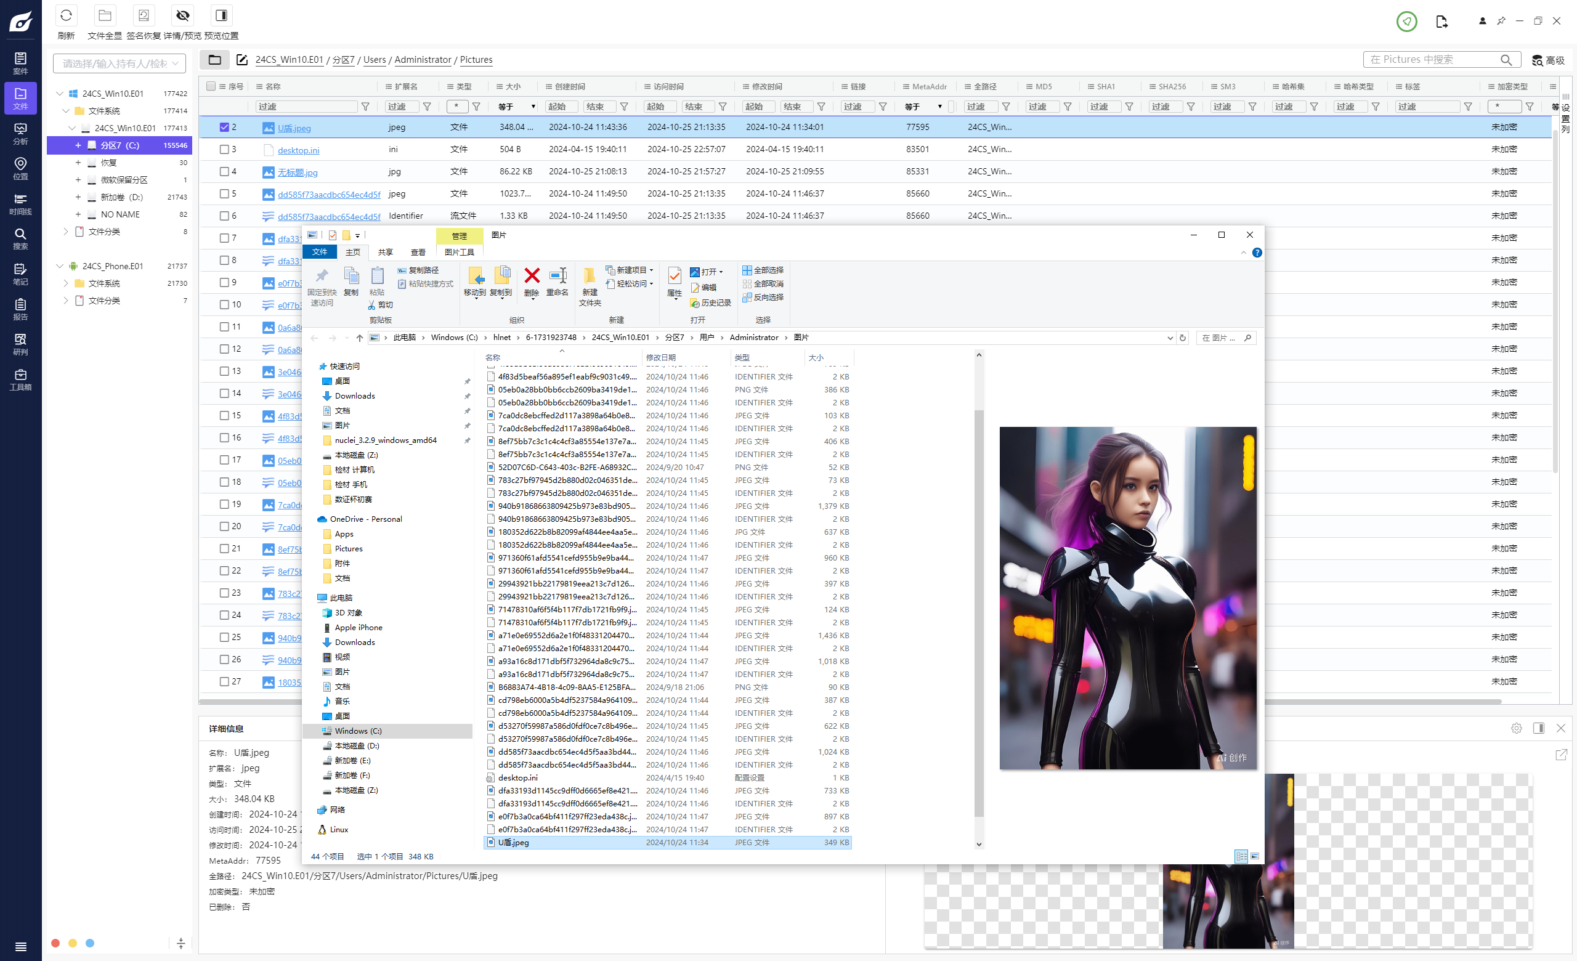Open the 分析 (Analysis) sidebar icon

pyautogui.click(x=20, y=133)
